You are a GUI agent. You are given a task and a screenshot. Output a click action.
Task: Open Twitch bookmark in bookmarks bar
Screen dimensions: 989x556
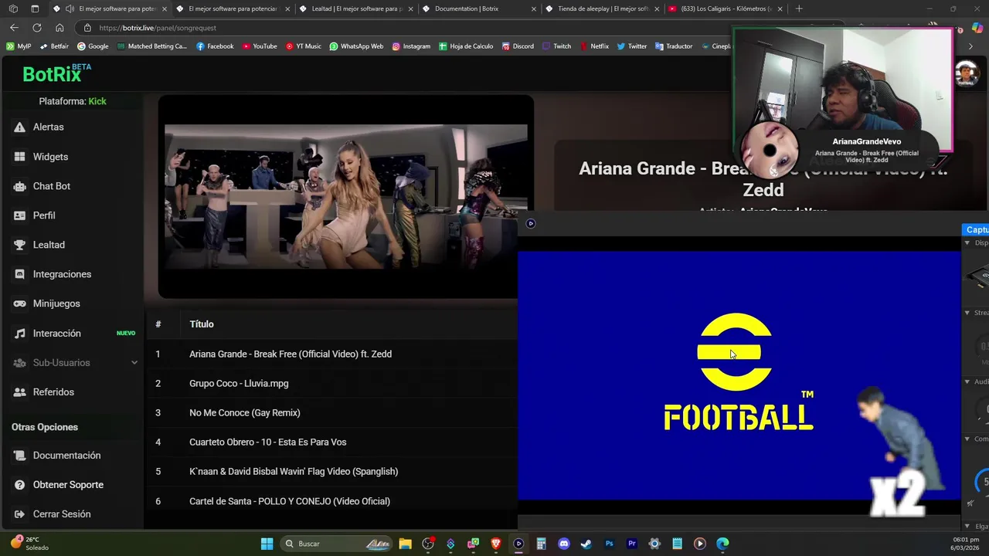pos(556,46)
